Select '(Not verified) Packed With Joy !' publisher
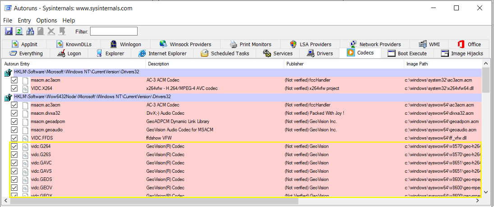The image size is (494, 207). coord(314,113)
